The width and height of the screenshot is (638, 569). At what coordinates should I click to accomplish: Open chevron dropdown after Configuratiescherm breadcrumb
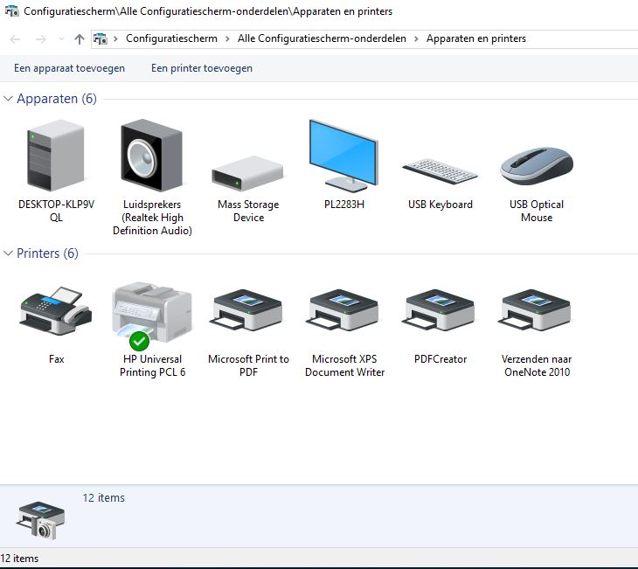pos(227,39)
